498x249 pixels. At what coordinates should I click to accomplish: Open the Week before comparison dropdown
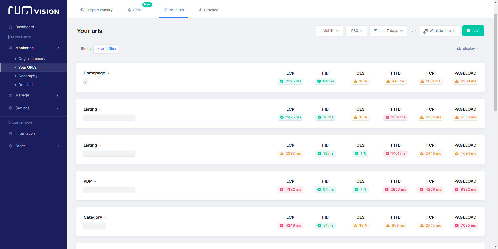tap(440, 31)
